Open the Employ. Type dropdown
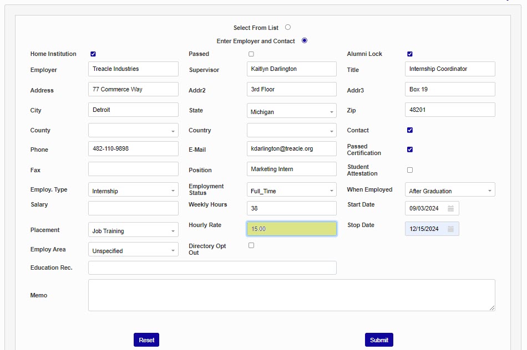 [133, 191]
